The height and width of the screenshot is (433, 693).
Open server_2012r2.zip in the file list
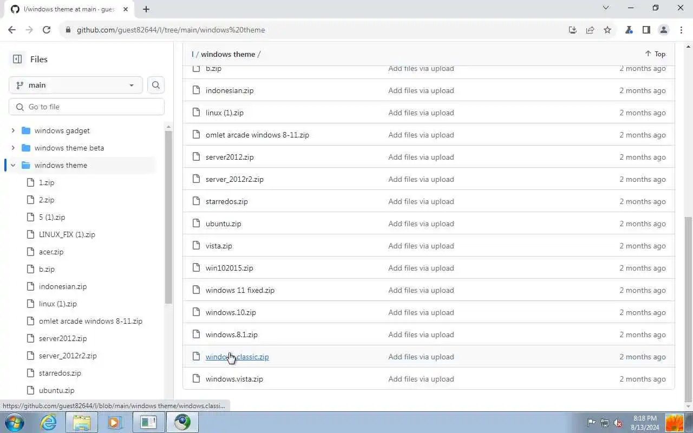click(x=234, y=179)
